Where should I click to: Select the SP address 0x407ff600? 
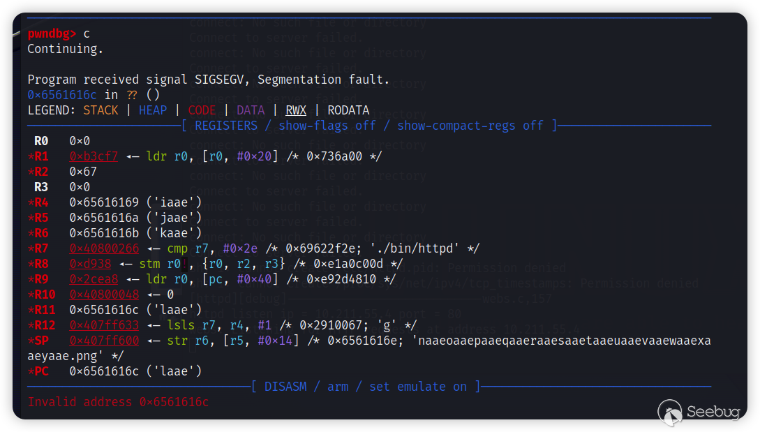[104, 341]
